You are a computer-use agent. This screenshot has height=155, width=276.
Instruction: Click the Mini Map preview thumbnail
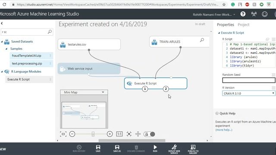click(x=84, y=115)
